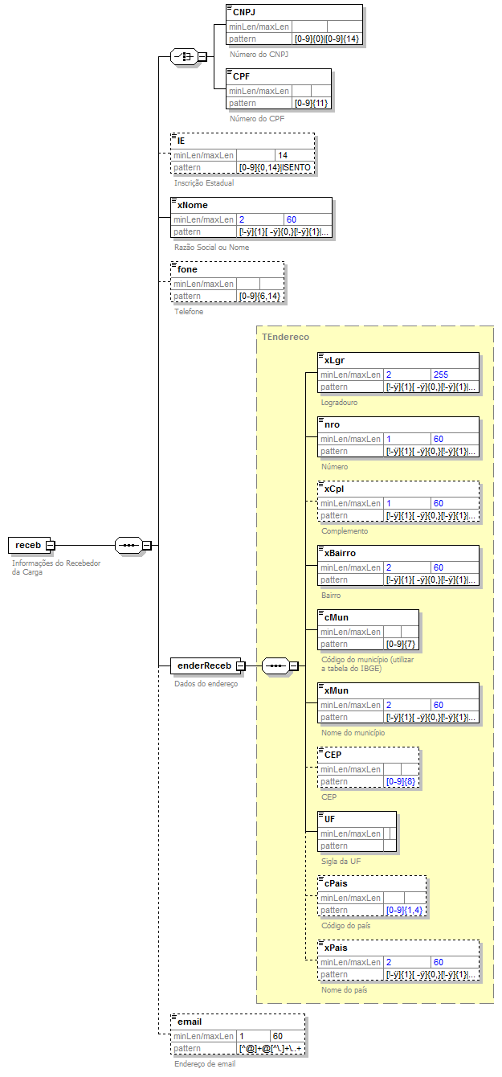The image size is (502, 1077).
Task: Select the xMun element
Action: pyautogui.click(x=398, y=703)
